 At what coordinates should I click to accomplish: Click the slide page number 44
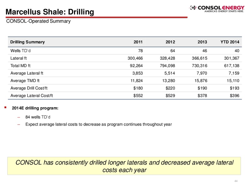click(236, 181)
